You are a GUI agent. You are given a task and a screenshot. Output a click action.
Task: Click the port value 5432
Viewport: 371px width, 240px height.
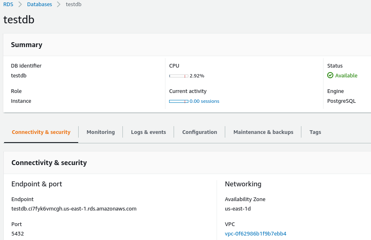(18, 234)
